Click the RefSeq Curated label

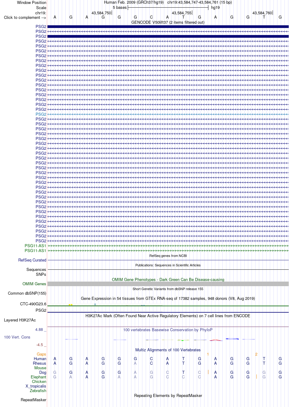[x=32, y=260]
